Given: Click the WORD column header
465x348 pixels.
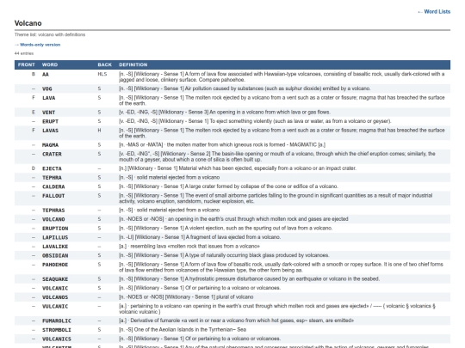Looking at the screenshot, I should (x=50, y=64).
